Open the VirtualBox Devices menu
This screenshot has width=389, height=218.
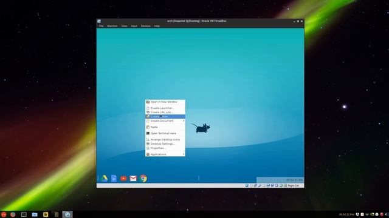146,26
